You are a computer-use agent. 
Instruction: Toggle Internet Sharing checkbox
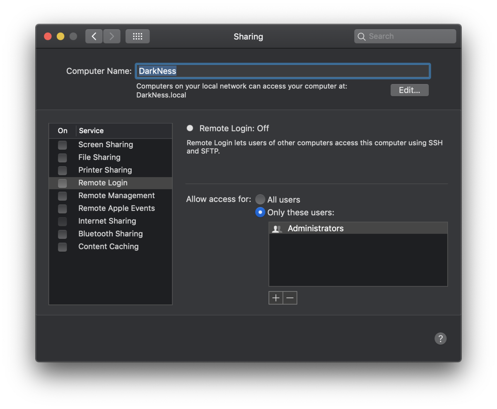point(62,221)
